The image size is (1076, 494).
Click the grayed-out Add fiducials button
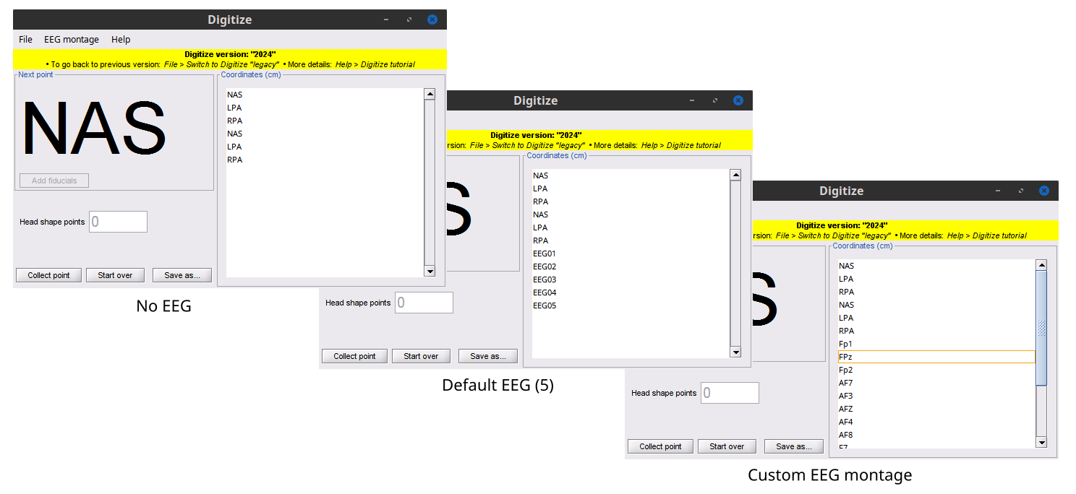click(54, 181)
